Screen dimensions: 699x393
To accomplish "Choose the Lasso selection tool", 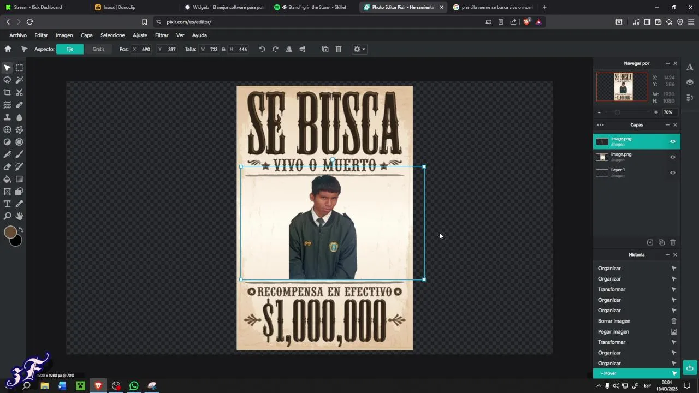I will point(7,80).
